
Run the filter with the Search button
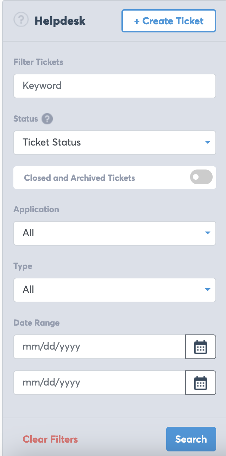tap(191, 439)
